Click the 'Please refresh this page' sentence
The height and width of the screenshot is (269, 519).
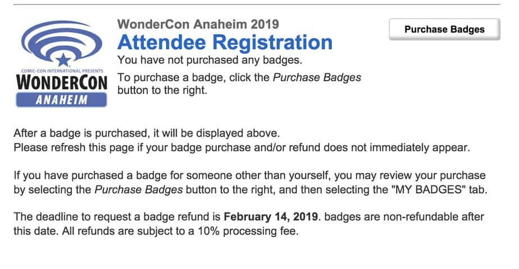click(242, 147)
